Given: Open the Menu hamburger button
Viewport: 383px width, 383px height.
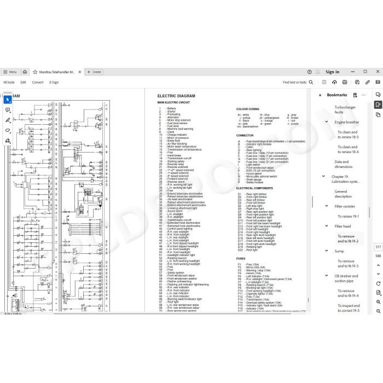Looking at the screenshot, I should tap(10, 72).
